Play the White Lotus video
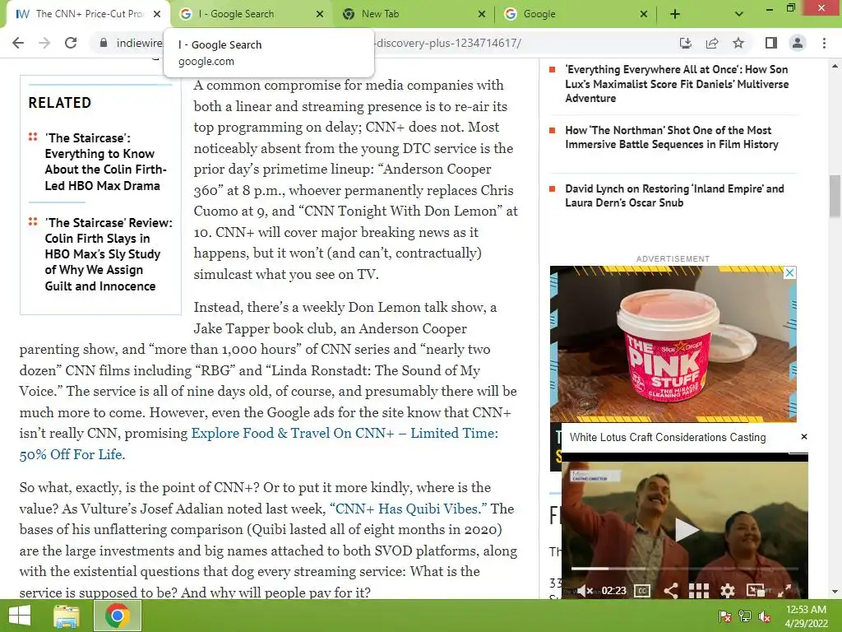Image resolution: width=842 pixels, height=632 pixels. click(x=686, y=529)
